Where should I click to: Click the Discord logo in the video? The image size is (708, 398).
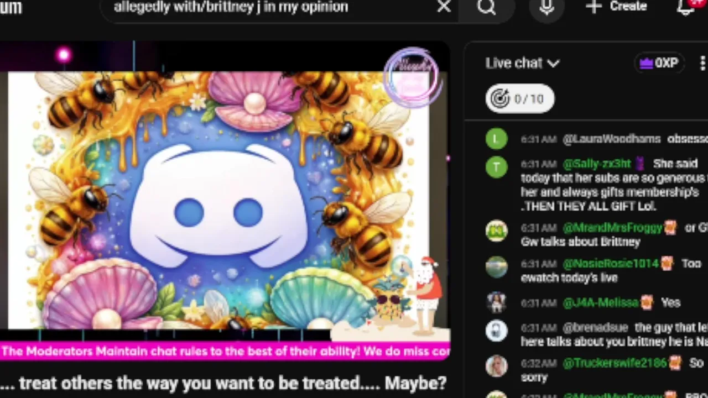[x=218, y=206]
